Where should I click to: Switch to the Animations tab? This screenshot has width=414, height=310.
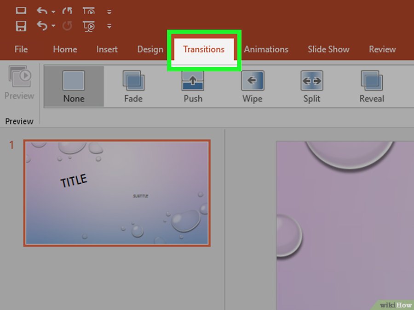coord(266,49)
